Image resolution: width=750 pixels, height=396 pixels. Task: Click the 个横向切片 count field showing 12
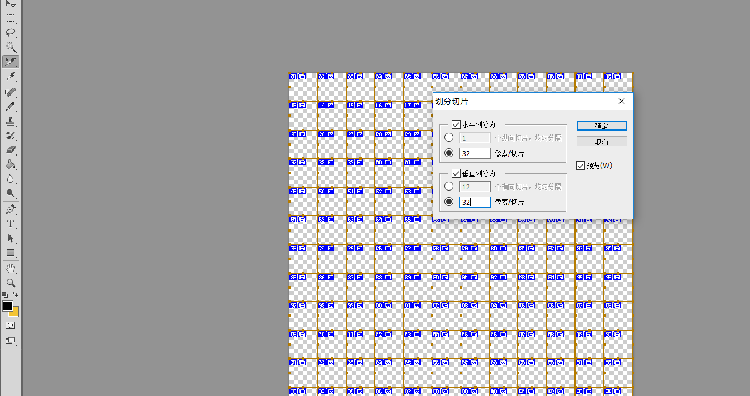click(x=475, y=187)
